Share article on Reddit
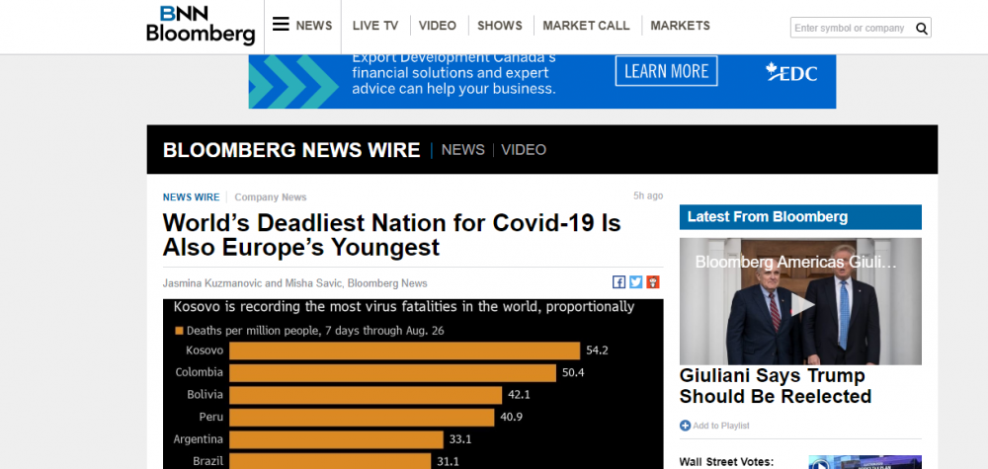Viewport: 988px width, 469px height. point(653,282)
